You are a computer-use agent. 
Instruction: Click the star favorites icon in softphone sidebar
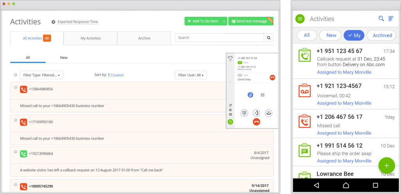pyautogui.click(x=230, y=110)
